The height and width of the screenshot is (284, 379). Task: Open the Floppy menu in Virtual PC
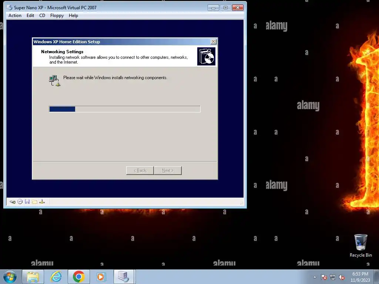[x=57, y=16]
